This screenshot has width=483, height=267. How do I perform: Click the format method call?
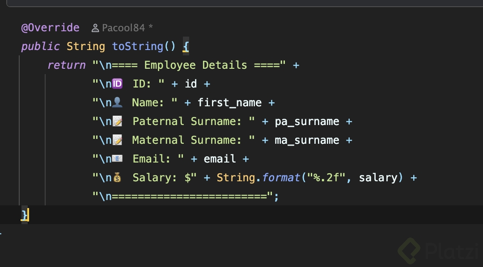(281, 178)
